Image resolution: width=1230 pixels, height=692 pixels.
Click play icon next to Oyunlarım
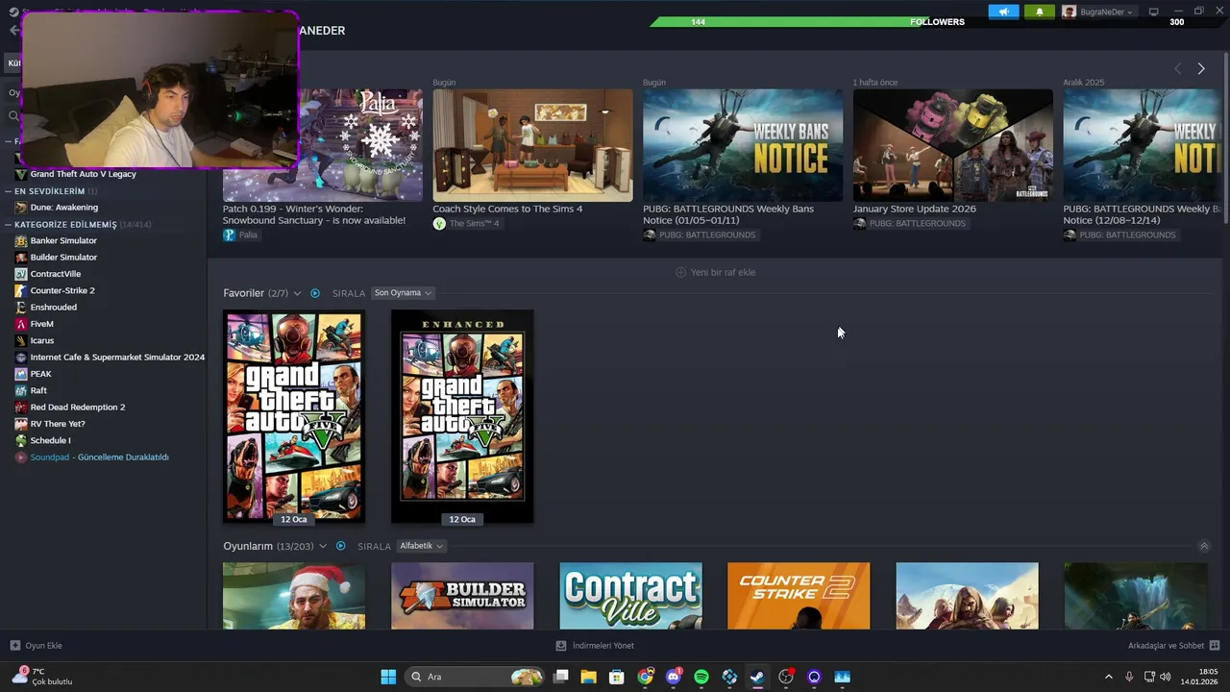coord(340,546)
